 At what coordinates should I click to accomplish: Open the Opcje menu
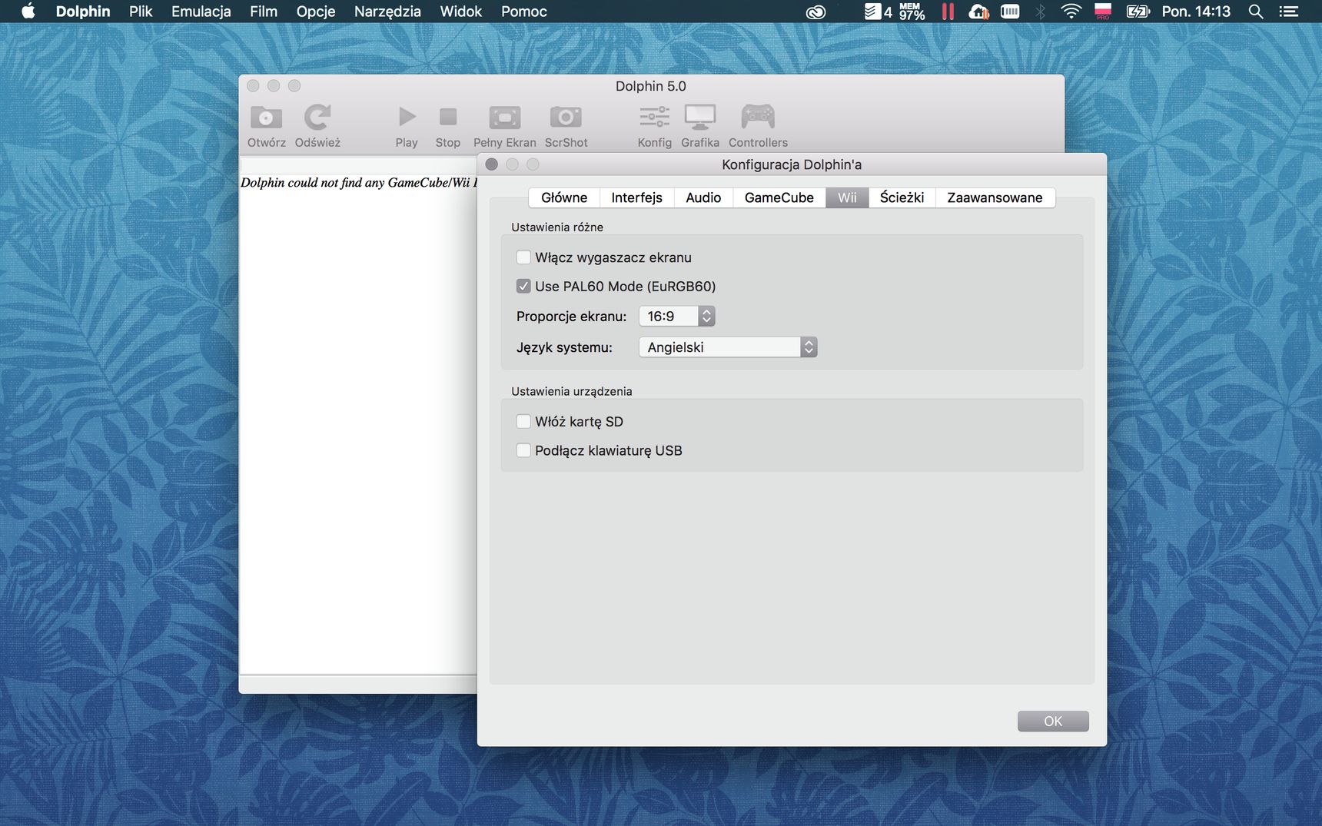click(316, 12)
